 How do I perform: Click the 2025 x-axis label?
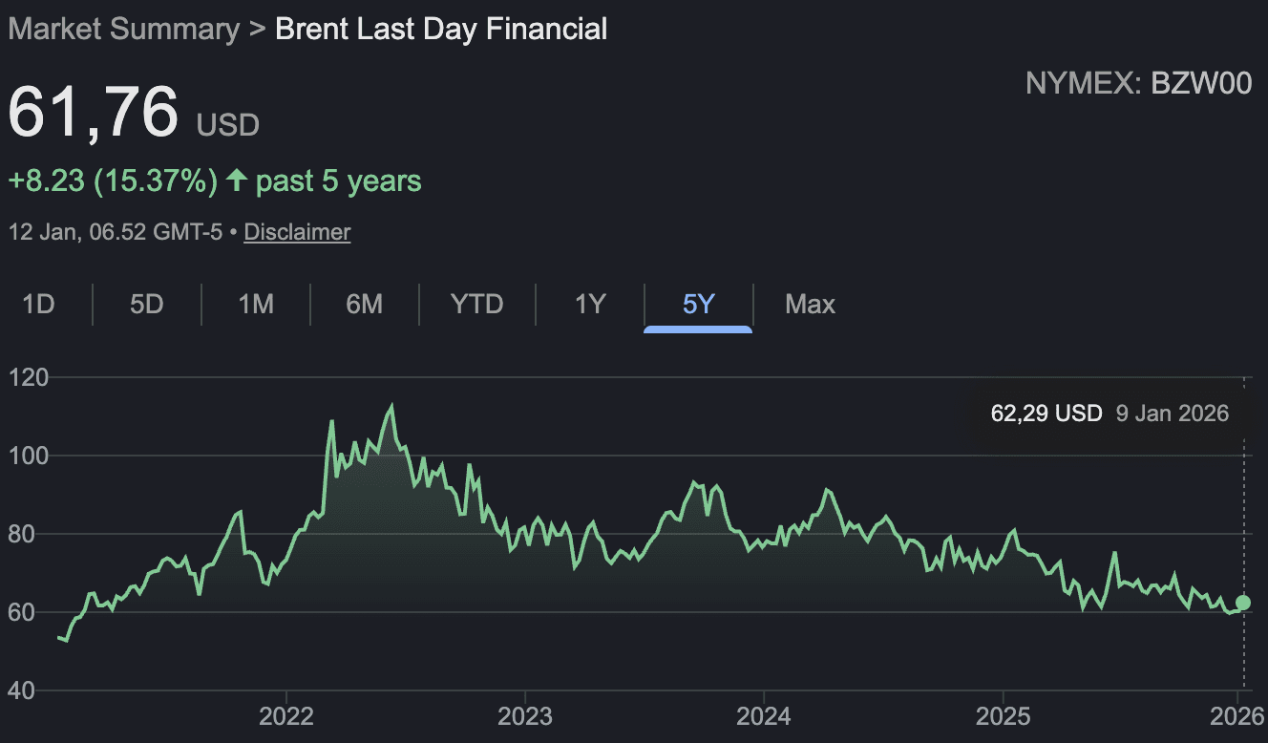tap(1007, 715)
